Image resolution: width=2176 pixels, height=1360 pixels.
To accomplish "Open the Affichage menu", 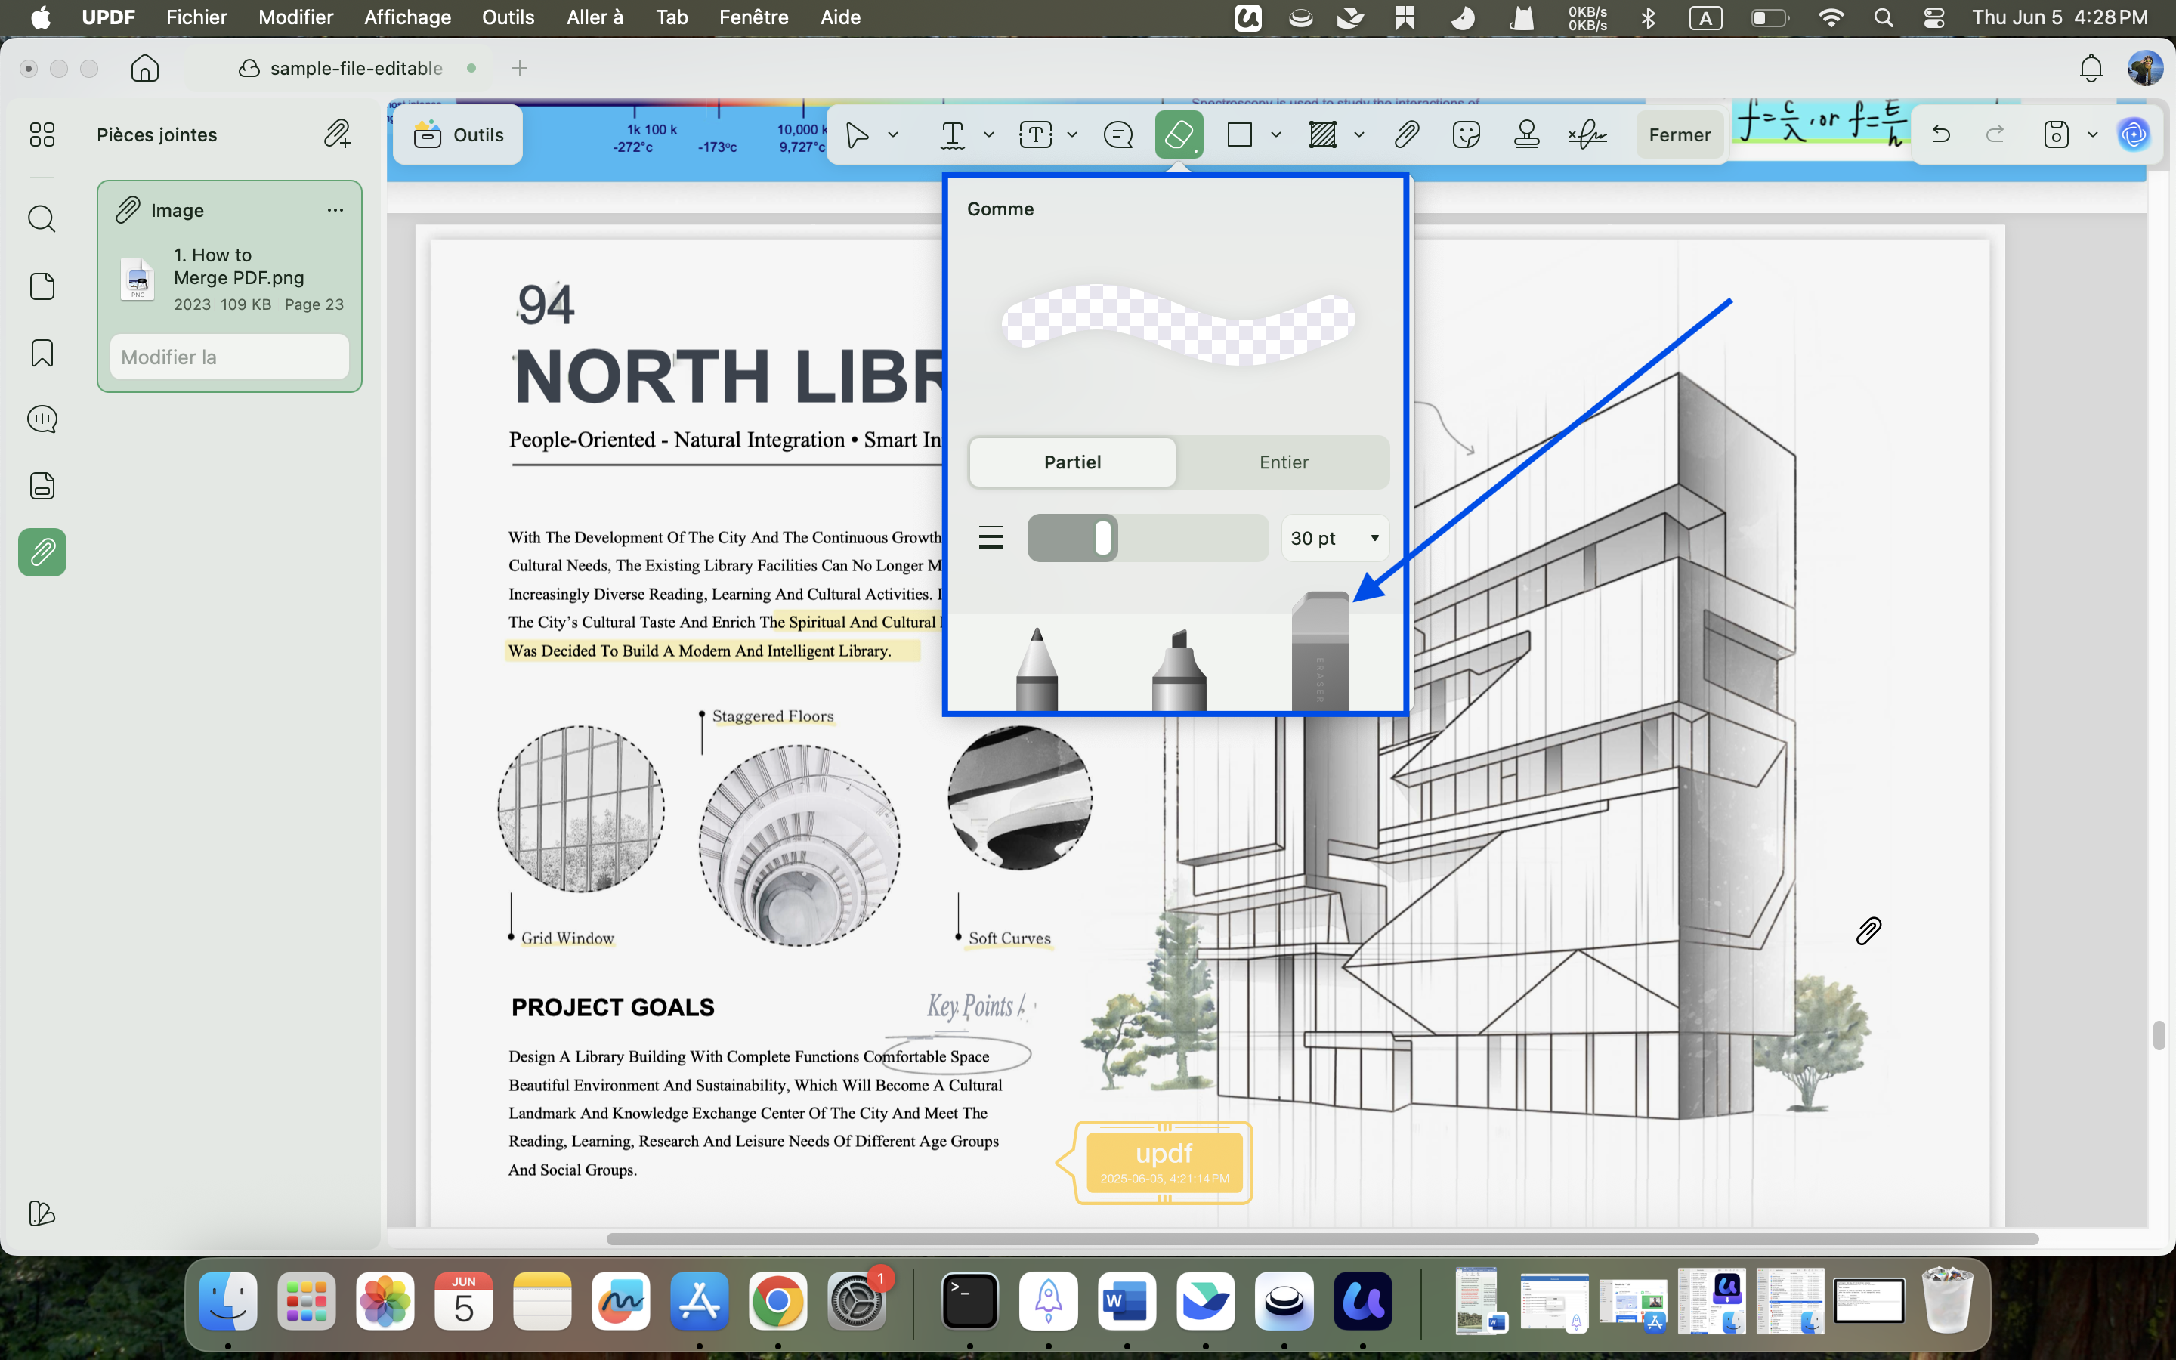I will tap(407, 17).
